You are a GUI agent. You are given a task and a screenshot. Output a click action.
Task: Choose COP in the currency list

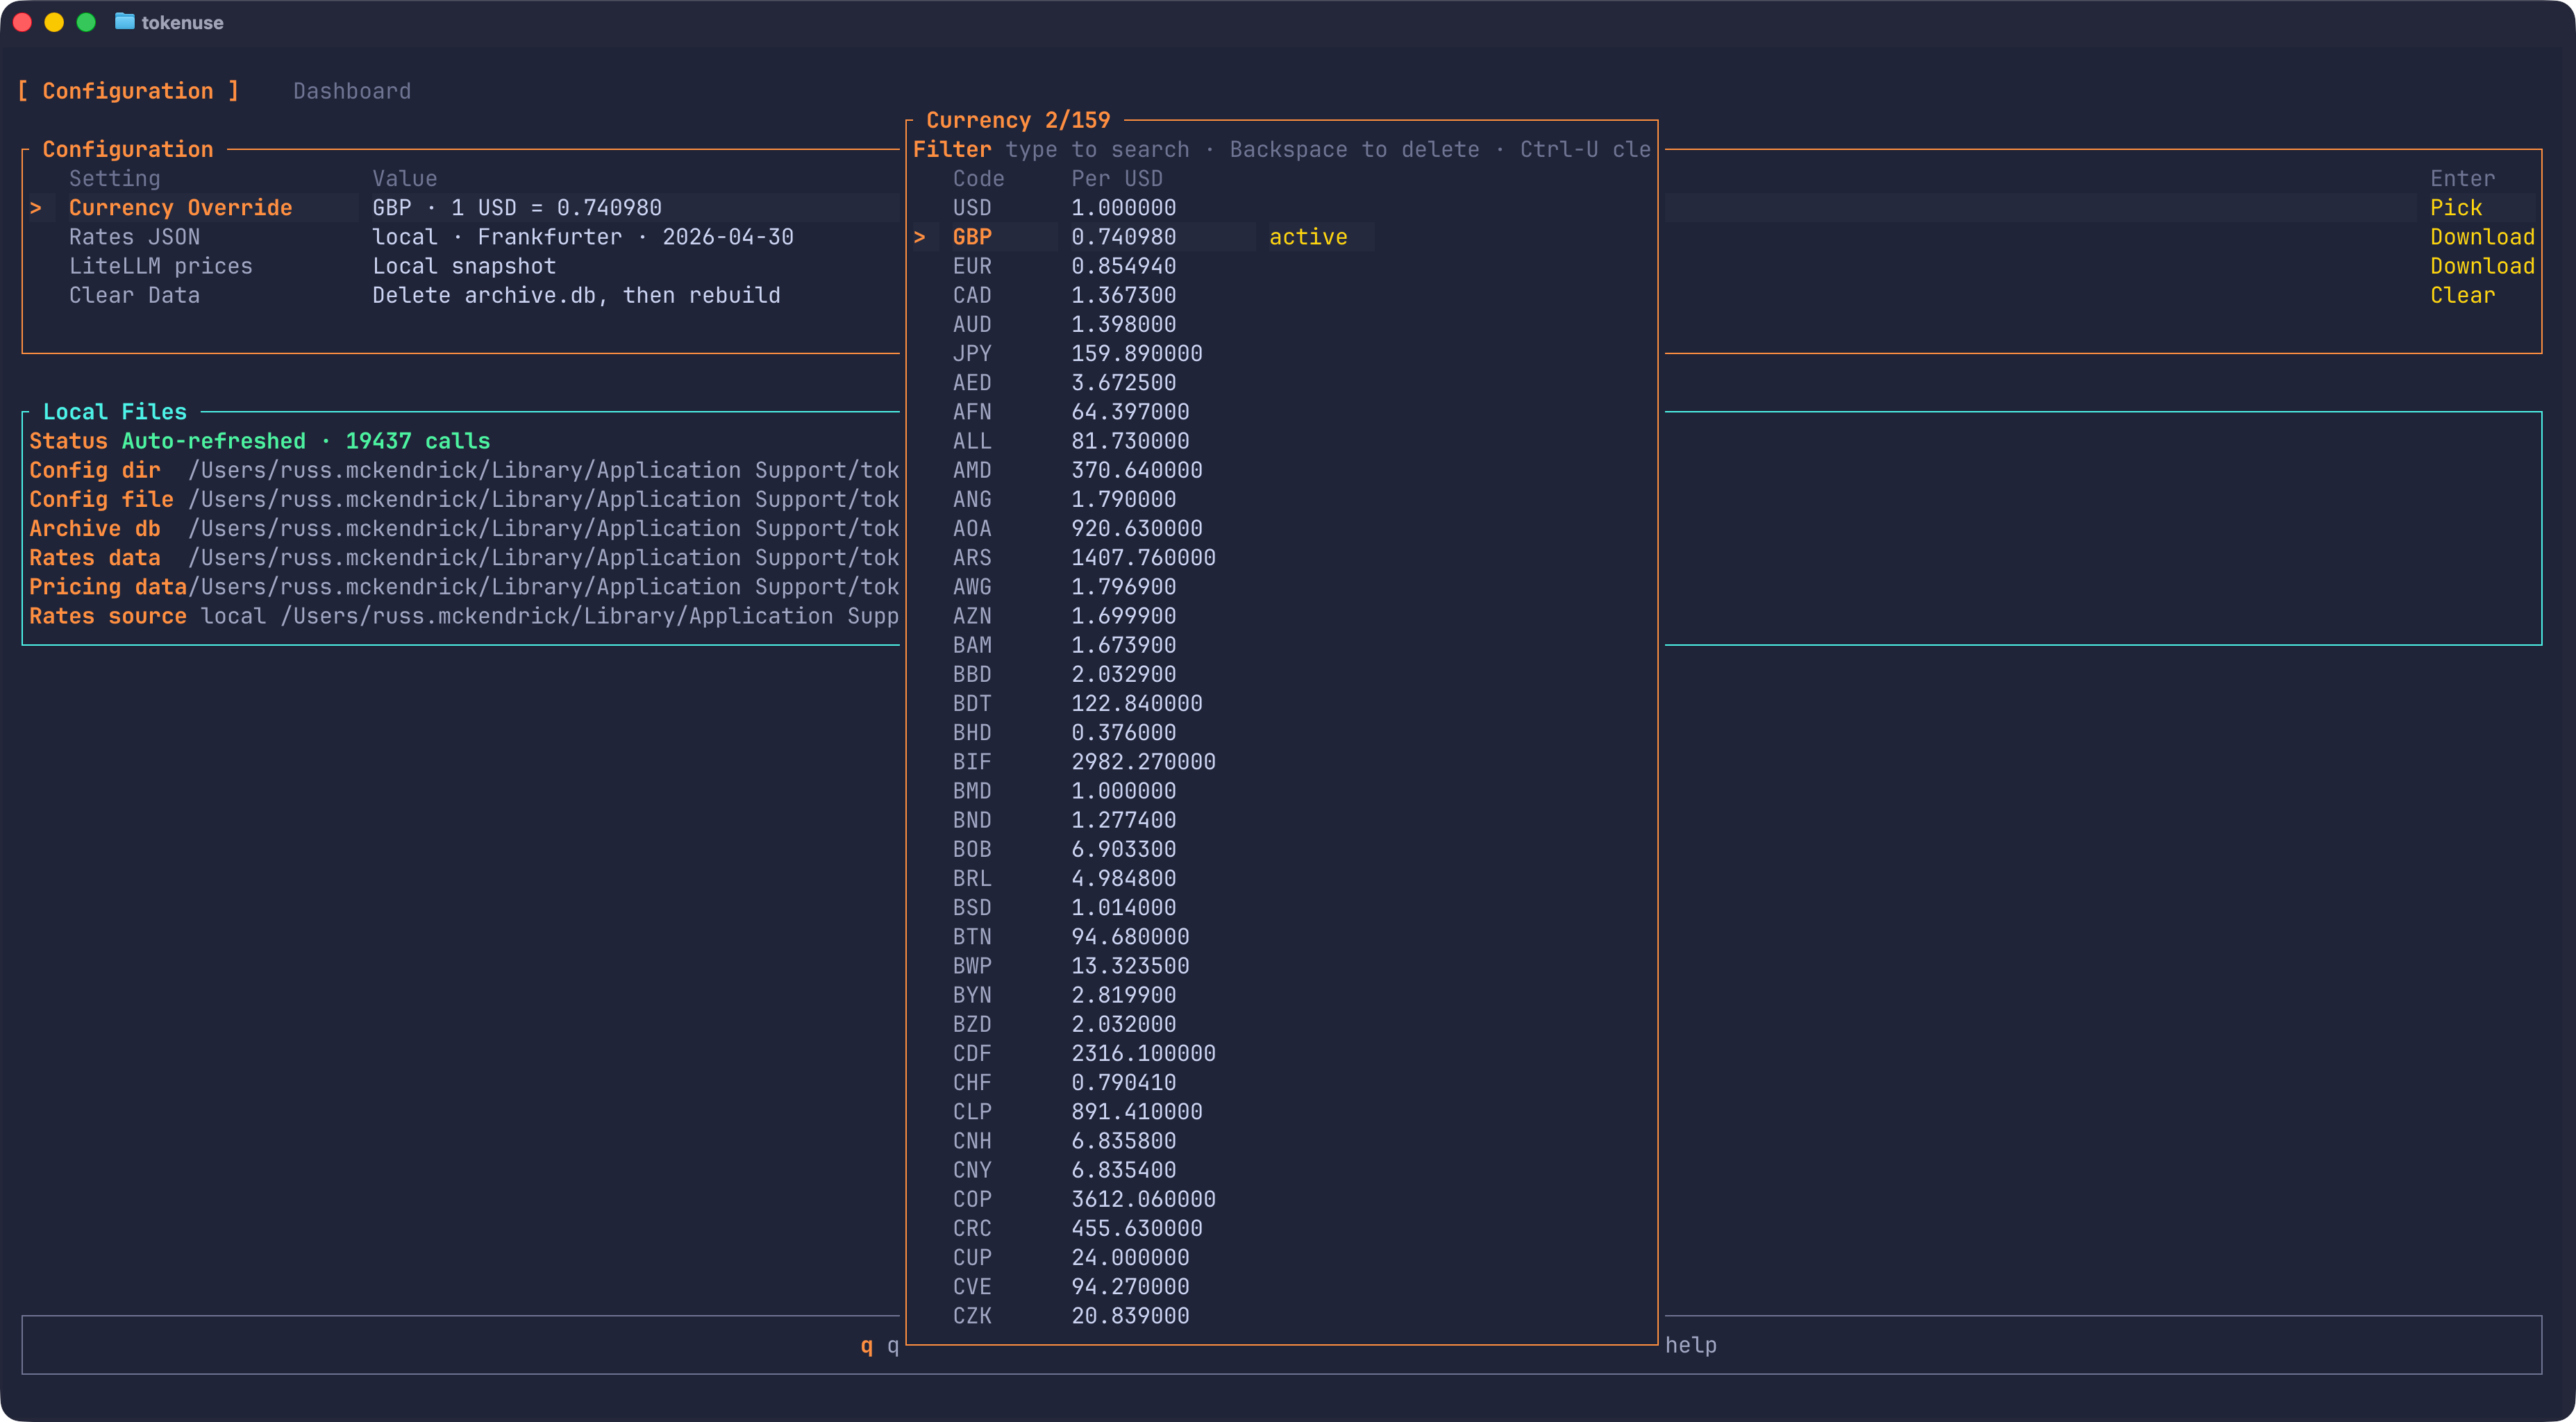point(1281,1199)
